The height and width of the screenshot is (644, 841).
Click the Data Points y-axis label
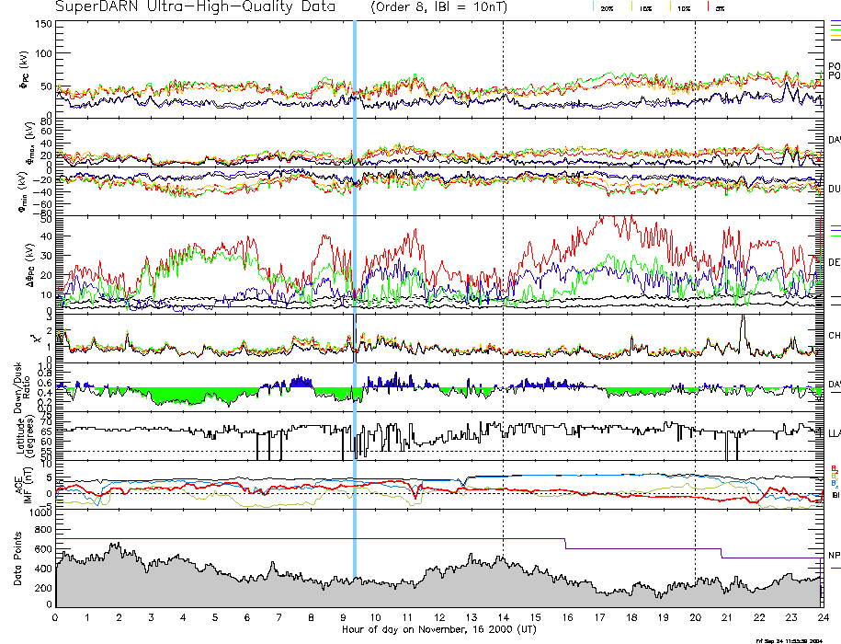pyautogui.click(x=18, y=558)
